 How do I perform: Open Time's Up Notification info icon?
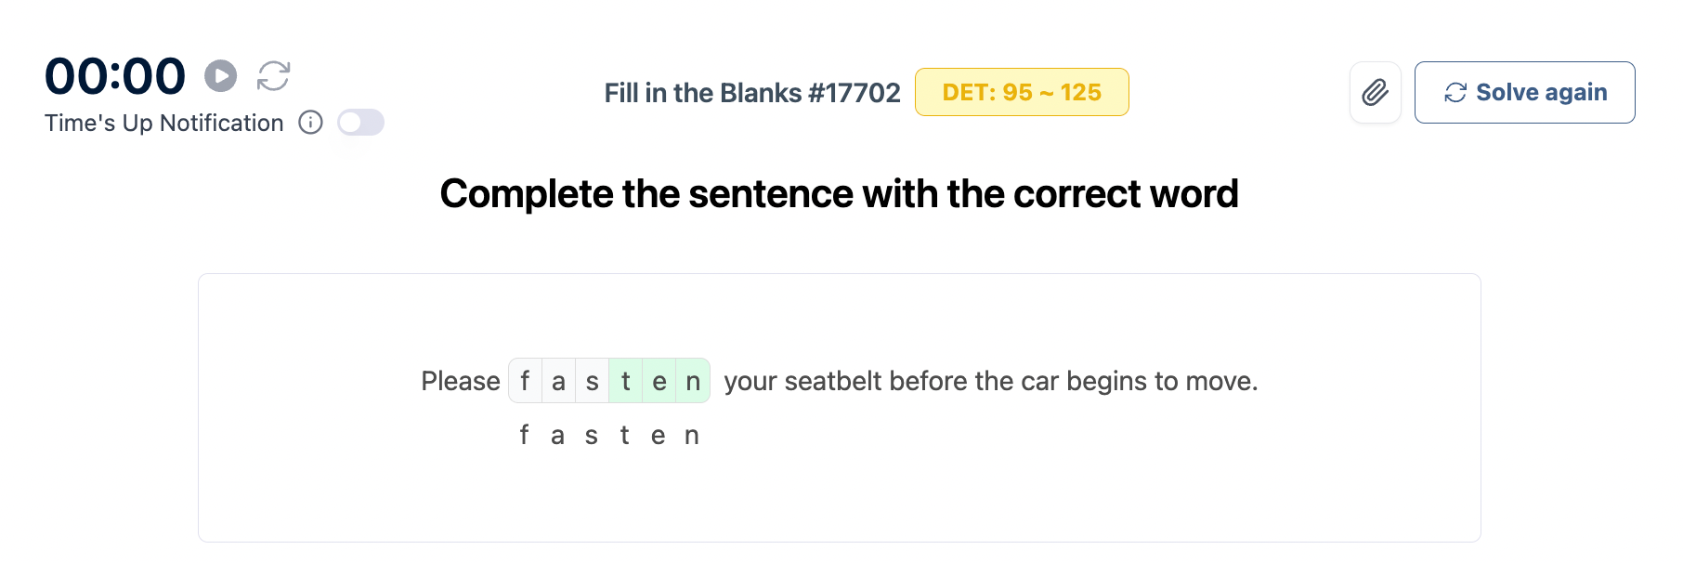coord(310,123)
